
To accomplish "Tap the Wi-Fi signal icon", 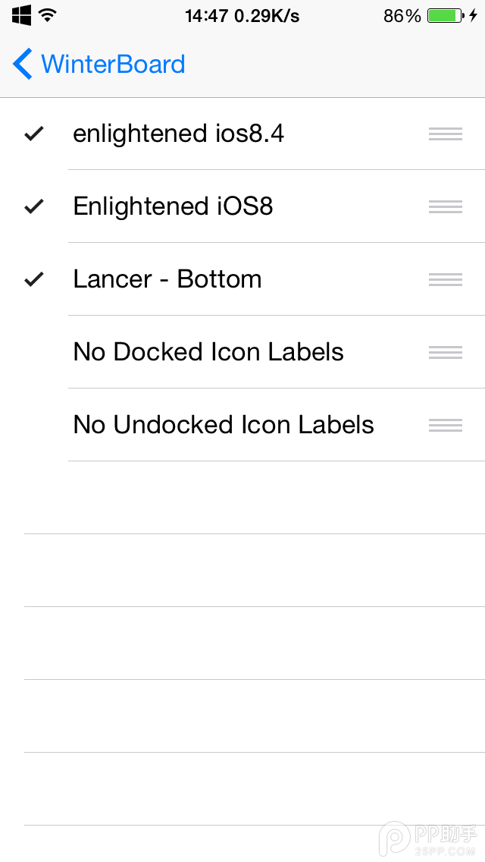I will (x=48, y=14).
